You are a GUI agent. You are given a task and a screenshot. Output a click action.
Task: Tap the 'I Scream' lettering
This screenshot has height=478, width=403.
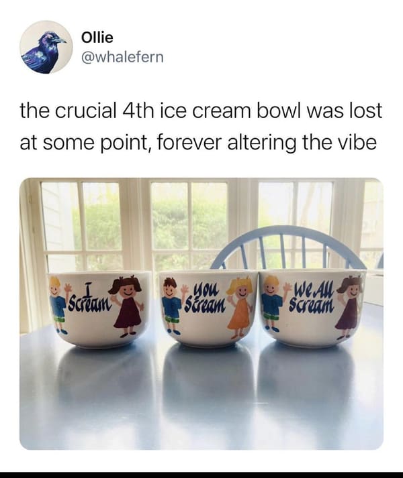89,296
